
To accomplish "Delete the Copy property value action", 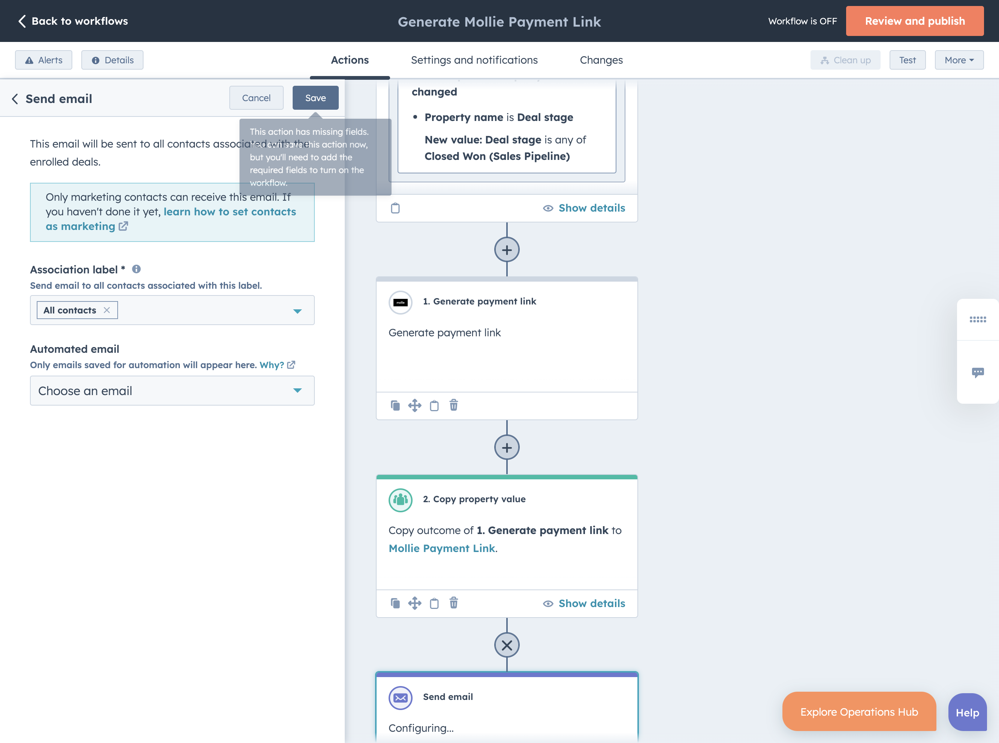I will tap(454, 603).
